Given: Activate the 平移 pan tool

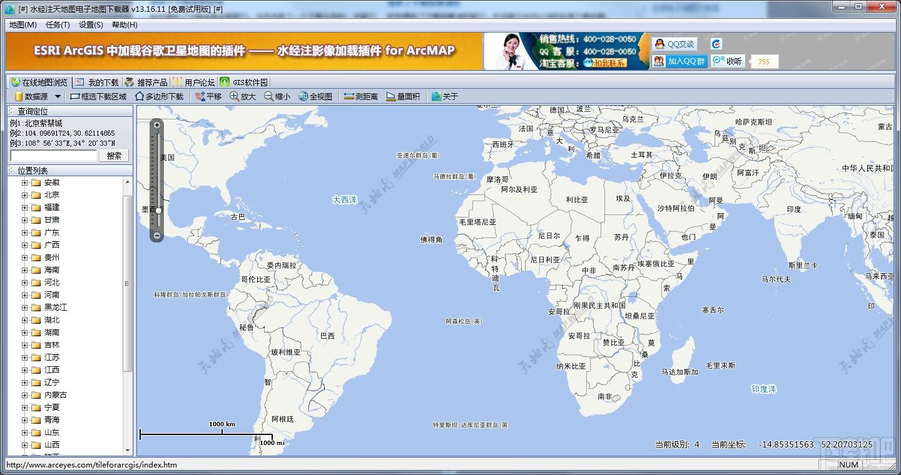Looking at the screenshot, I should click(x=208, y=96).
